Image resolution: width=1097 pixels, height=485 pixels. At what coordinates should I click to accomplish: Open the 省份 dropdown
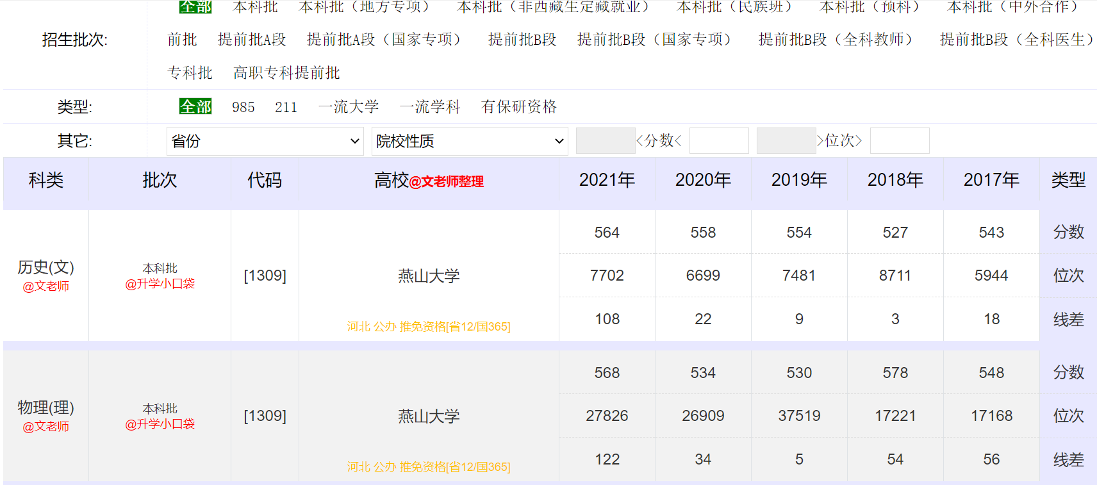click(265, 141)
